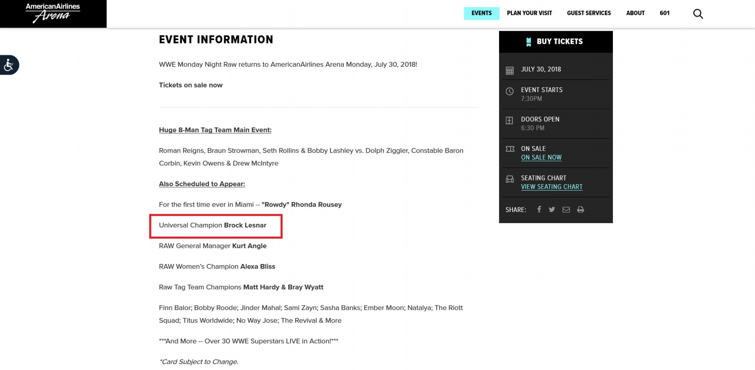755x370 pixels.
Task: Click the Roman Reigns, Braun Strowman match line
Action: [x=311, y=157]
